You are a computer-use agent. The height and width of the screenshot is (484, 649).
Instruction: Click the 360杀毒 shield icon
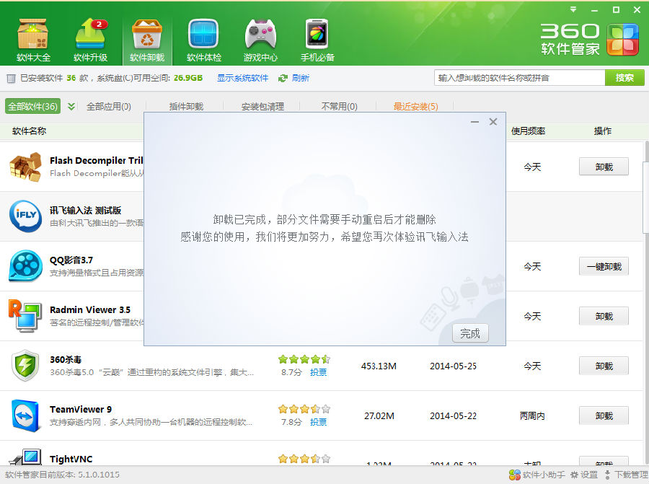pyautogui.click(x=25, y=365)
